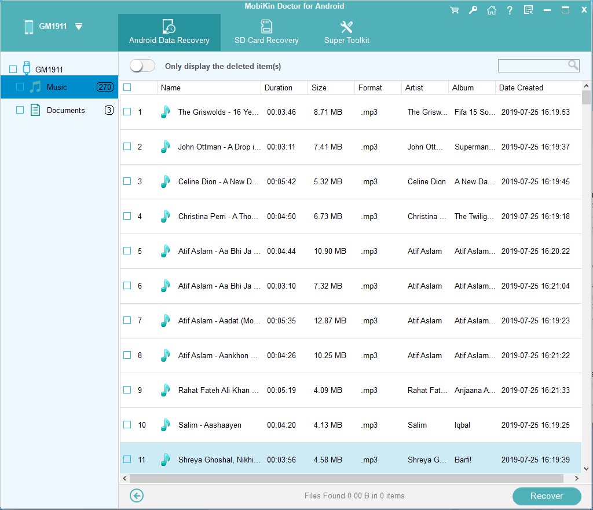Click the GM1911 phone device icon
Image resolution: width=593 pixels, height=510 pixels.
(x=29, y=27)
